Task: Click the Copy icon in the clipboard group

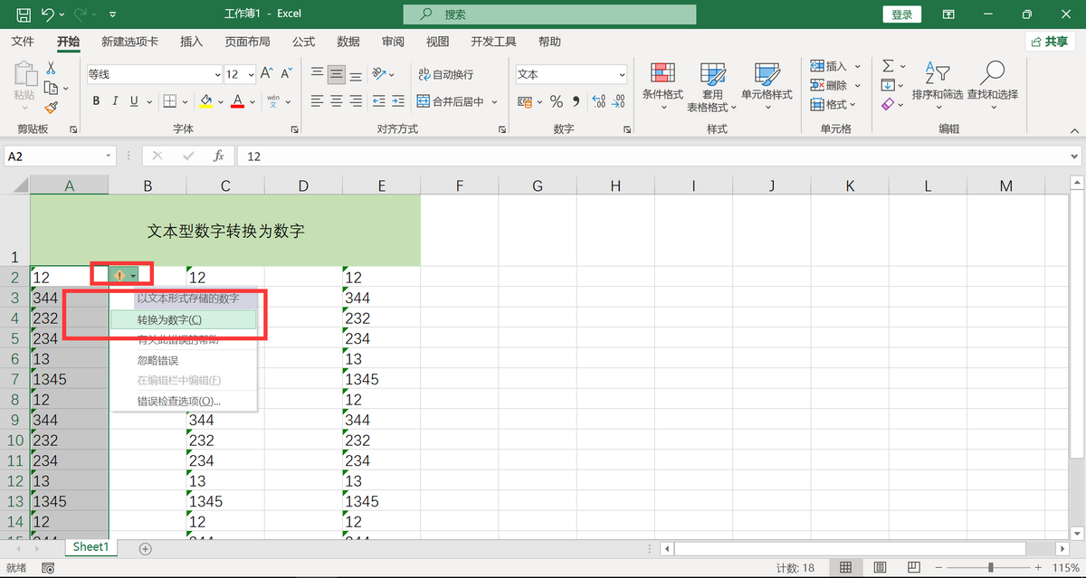Action: [x=52, y=88]
